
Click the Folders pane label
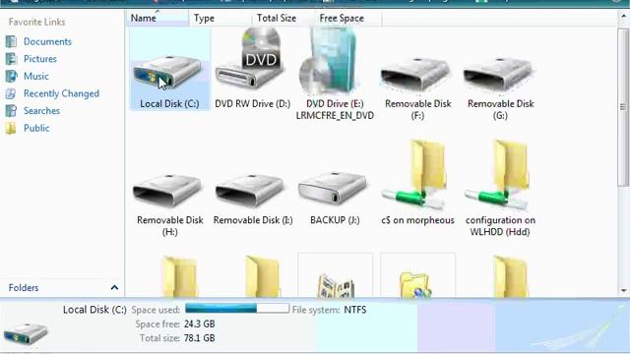[24, 288]
